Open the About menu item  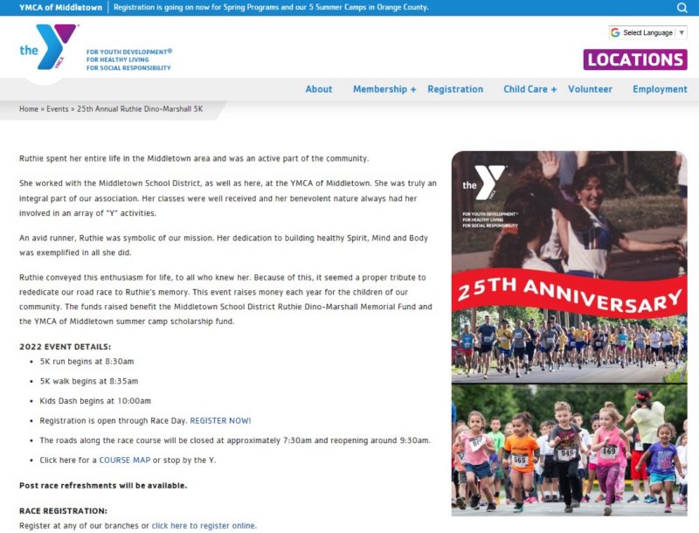coord(318,89)
